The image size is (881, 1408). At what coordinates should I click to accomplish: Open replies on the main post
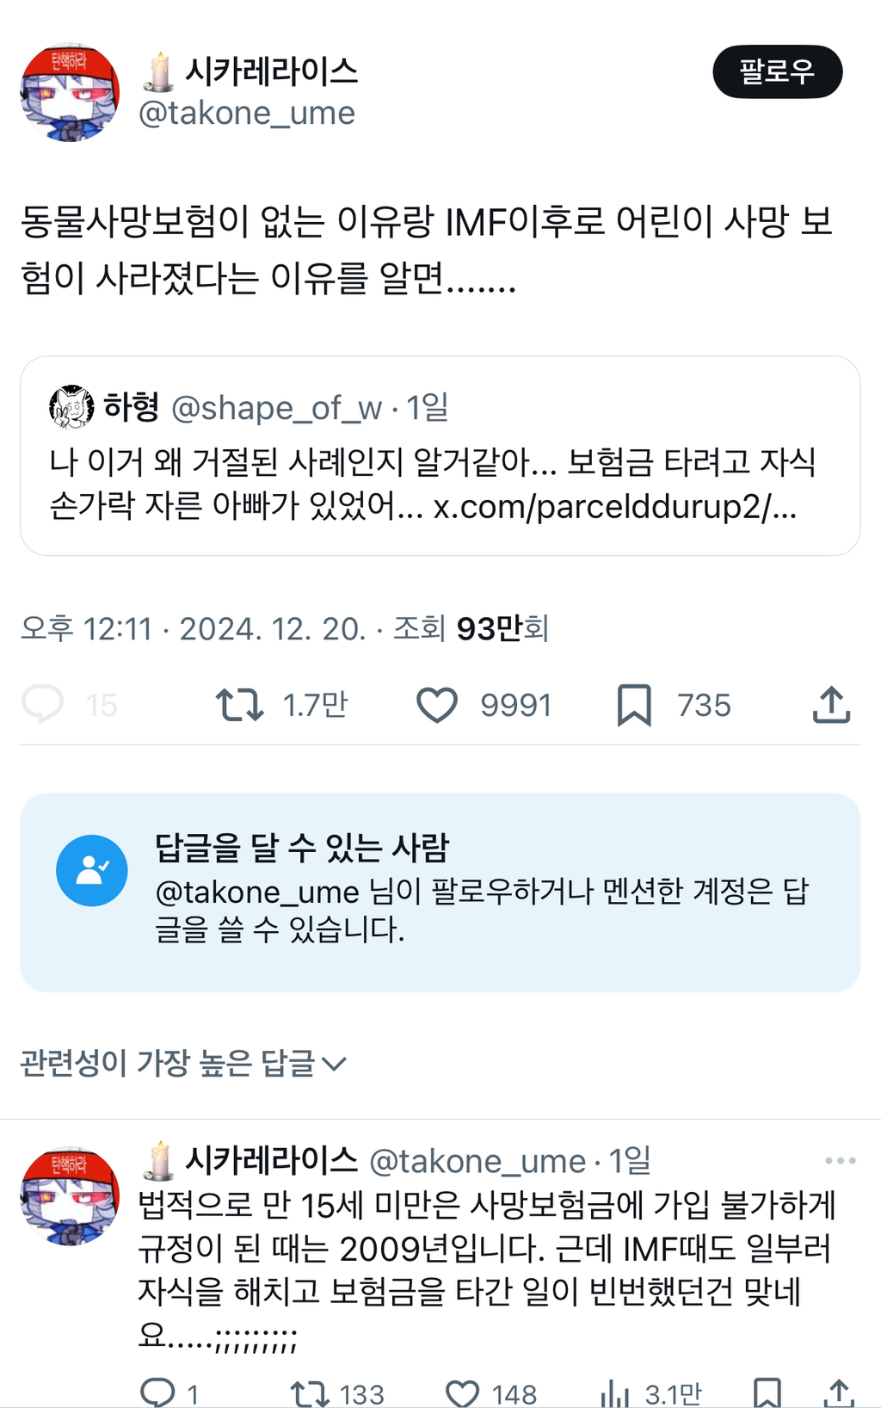click(43, 705)
